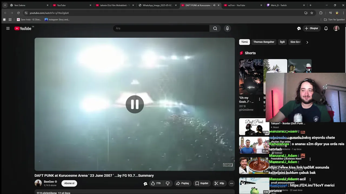Open Save Insta - IG Dow... bookmark
Image resolution: width=346 pixels, height=194 pixels.
click(x=29, y=20)
